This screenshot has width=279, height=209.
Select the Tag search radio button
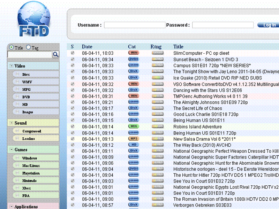pos(28,47)
